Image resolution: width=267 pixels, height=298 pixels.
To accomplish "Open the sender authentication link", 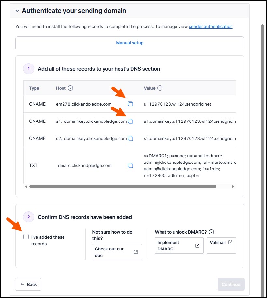I will [x=211, y=27].
